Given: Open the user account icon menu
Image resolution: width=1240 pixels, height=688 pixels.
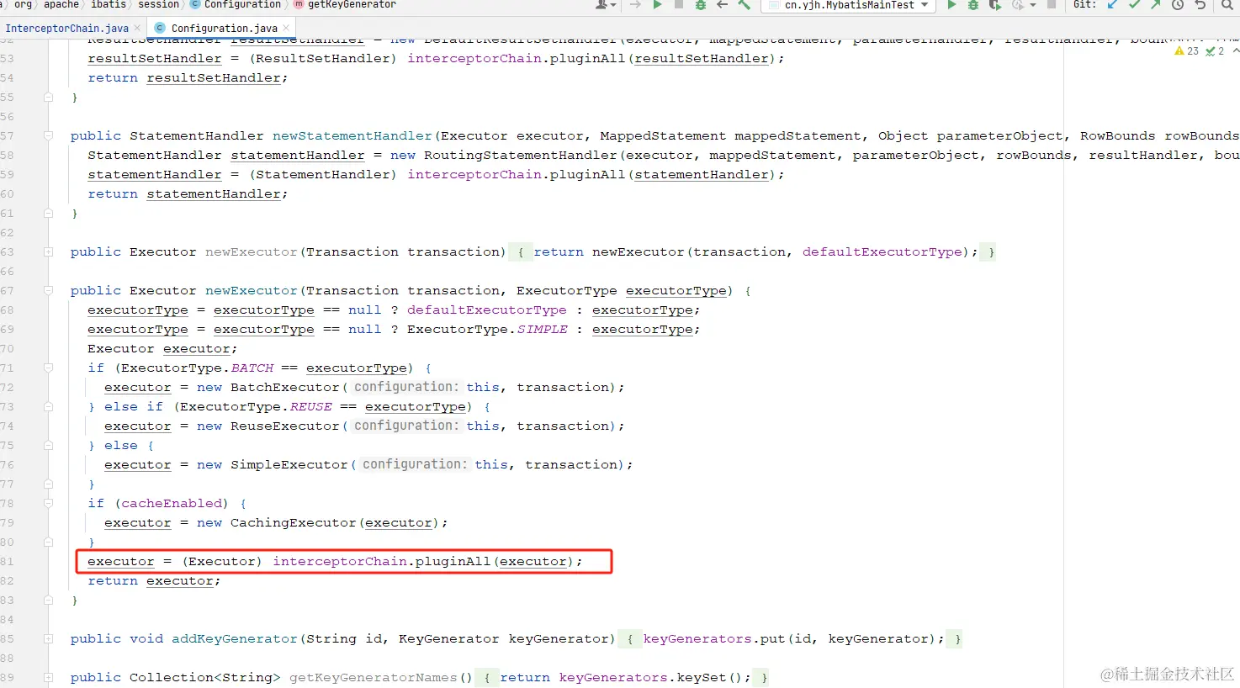Looking at the screenshot, I should coord(605,5).
